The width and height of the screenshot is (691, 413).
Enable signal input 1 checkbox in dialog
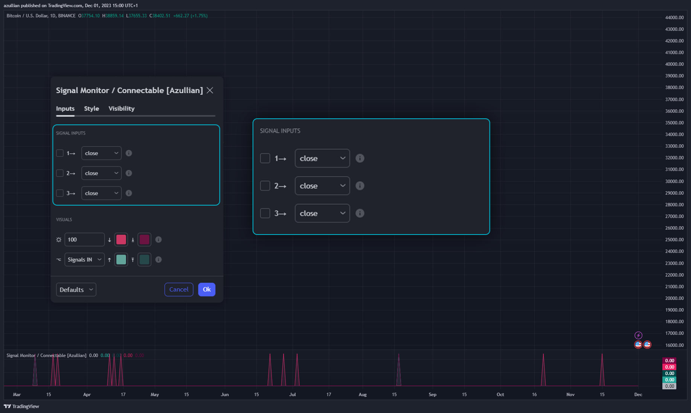click(x=59, y=153)
